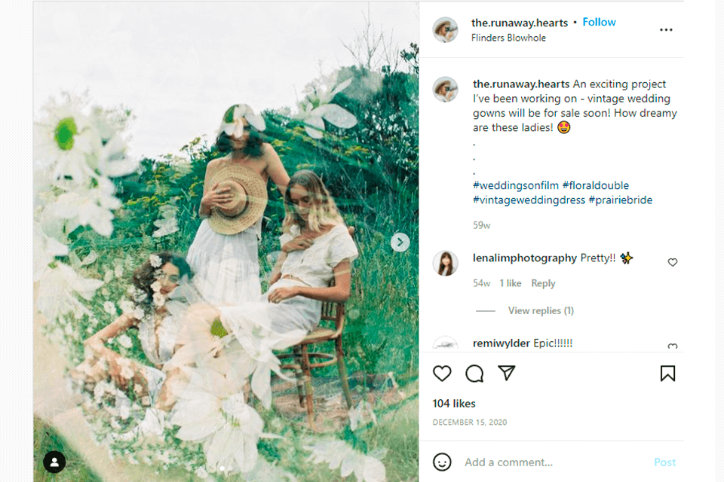724x482 pixels.
Task: Open Flinders Blowhole location
Action: [x=508, y=38]
